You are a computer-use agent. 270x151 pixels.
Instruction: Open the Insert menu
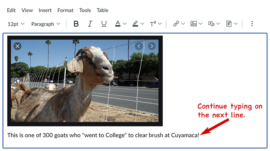(x=45, y=10)
